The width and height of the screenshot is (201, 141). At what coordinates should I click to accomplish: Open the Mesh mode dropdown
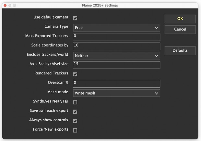pyautogui.click(x=116, y=93)
